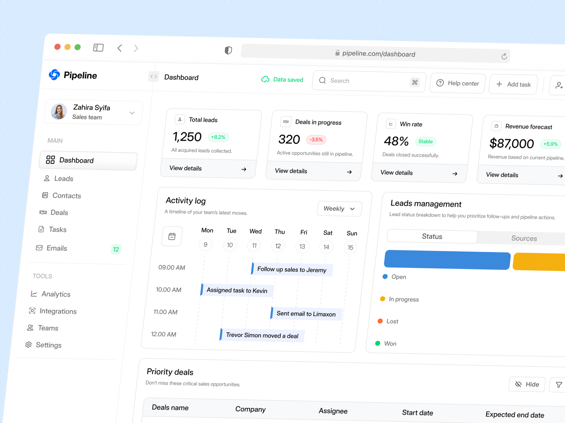Open the Settings sidebar item

(x=43, y=345)
